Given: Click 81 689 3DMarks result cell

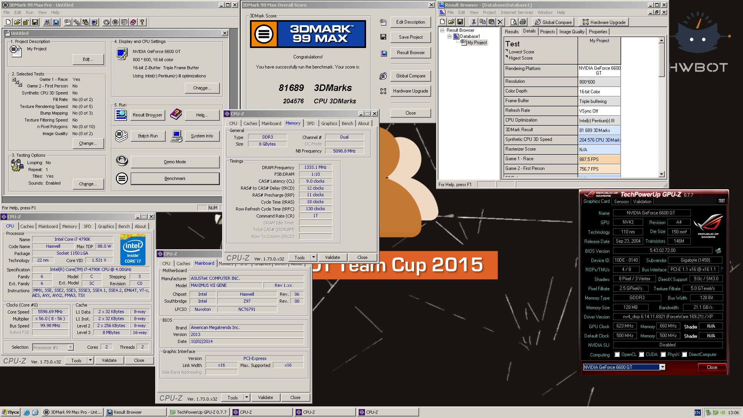Looking at the screenshot, I should (x=599, y=130).
